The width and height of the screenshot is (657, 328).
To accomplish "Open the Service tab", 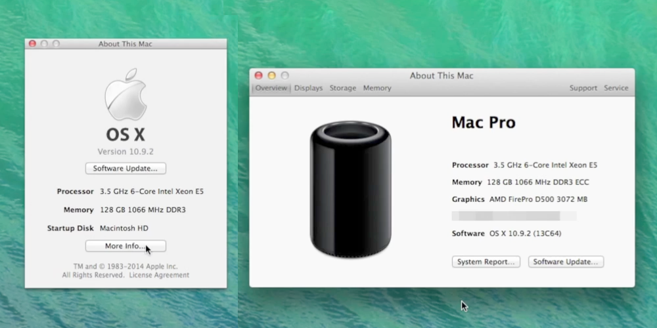I will 616,88.
